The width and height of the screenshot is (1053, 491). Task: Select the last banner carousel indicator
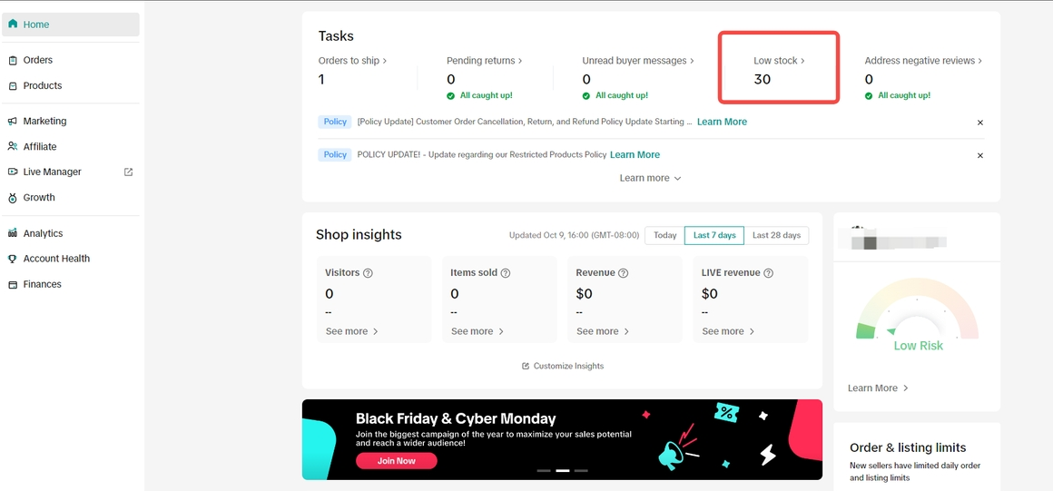(581, 471)
